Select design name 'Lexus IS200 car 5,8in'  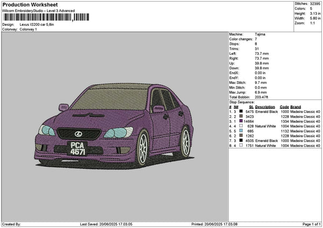pyautogui.click(x=37, y=25)
